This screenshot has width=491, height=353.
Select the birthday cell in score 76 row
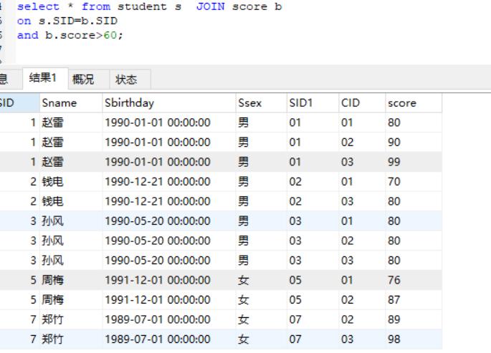(x=168, y=280)
